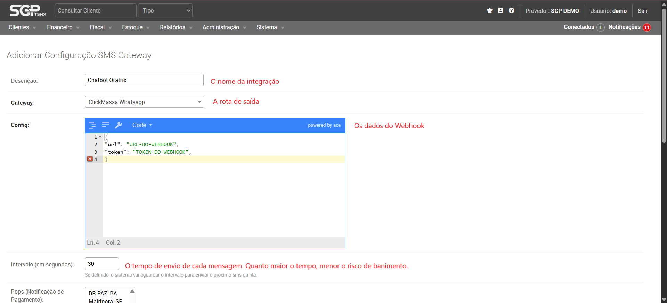The width and height of the screenshot is (667, 303).
Task: Open help via the question mark icon
Action: click(x=511, y=11)
